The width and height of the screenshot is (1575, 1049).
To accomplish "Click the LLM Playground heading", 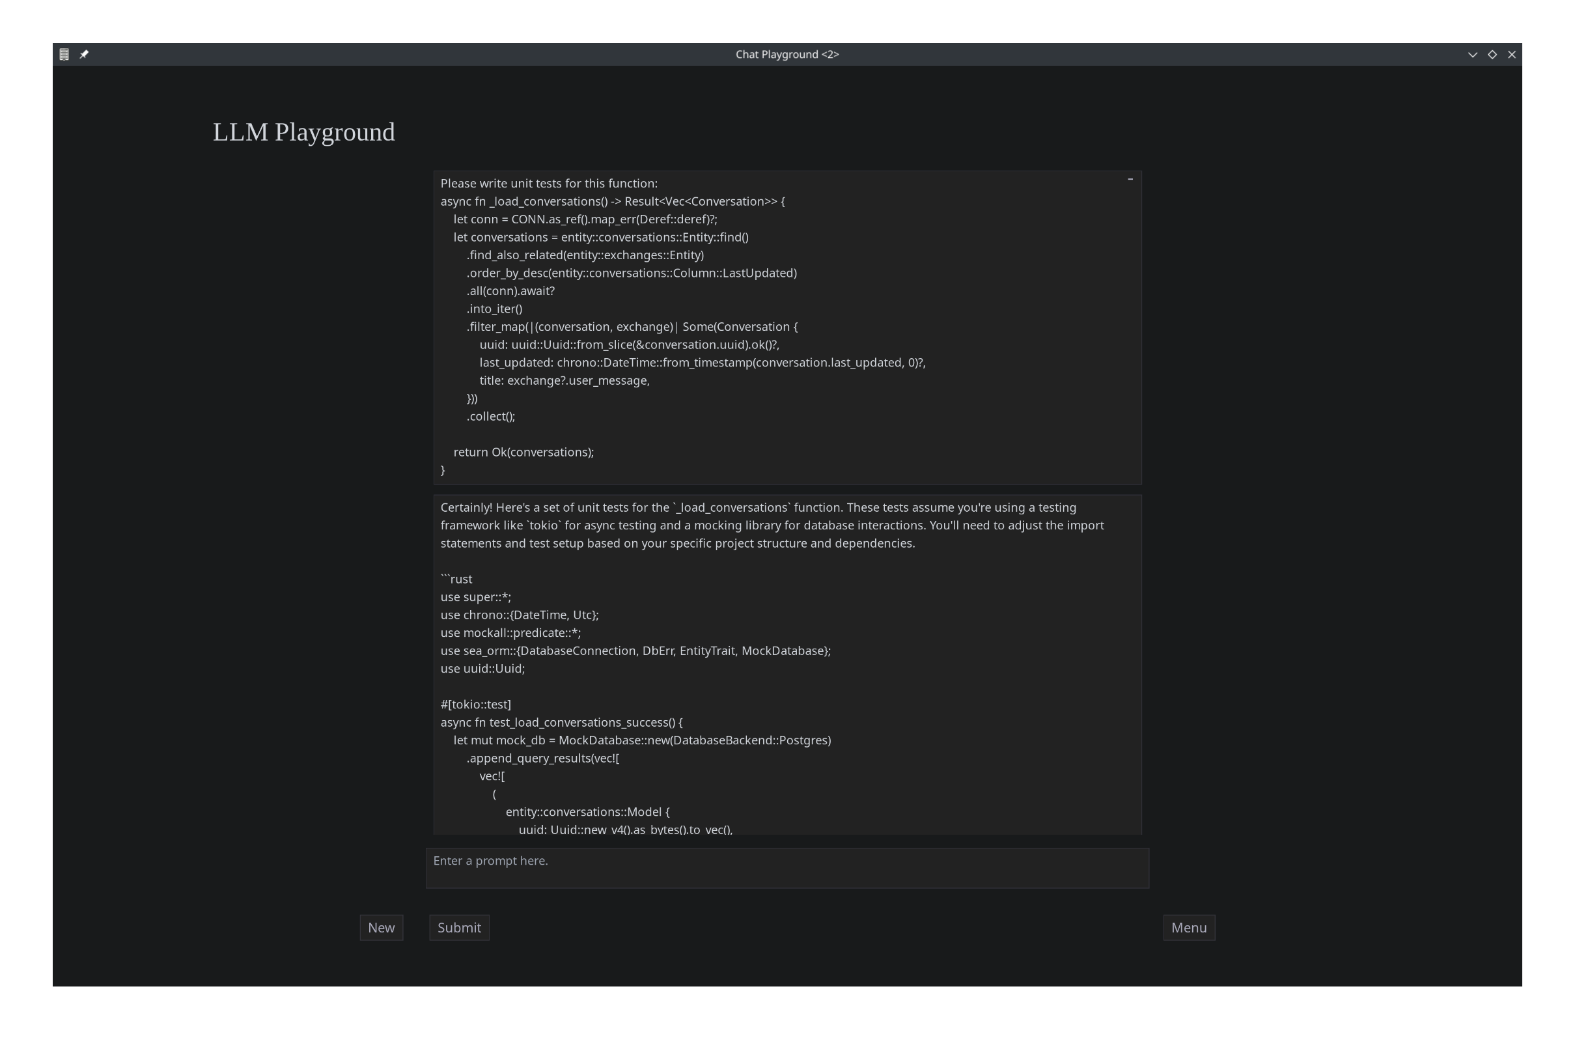I will point(303,132).
